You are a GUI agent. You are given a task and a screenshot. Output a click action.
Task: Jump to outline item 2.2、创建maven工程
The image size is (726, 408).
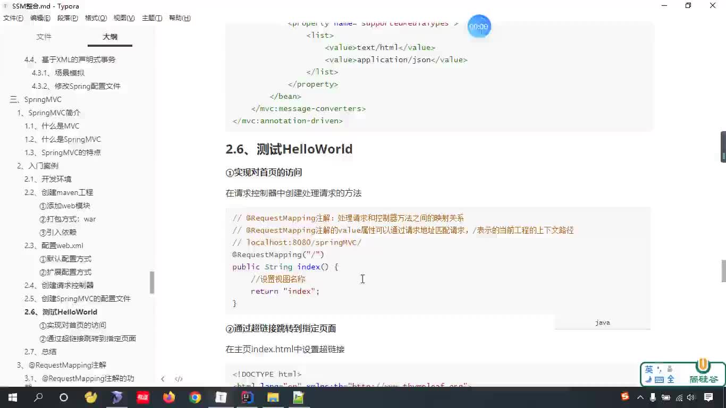click(x=58, y=192)
